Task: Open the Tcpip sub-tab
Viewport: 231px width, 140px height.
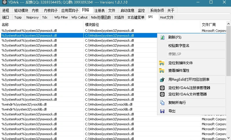Action: pos(19,17)
